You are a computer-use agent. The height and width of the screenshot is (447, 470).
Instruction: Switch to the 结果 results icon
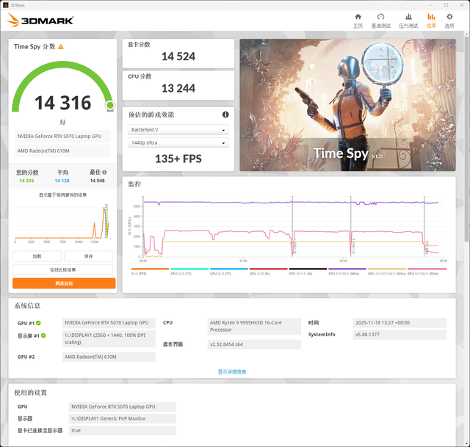[431, 17]
